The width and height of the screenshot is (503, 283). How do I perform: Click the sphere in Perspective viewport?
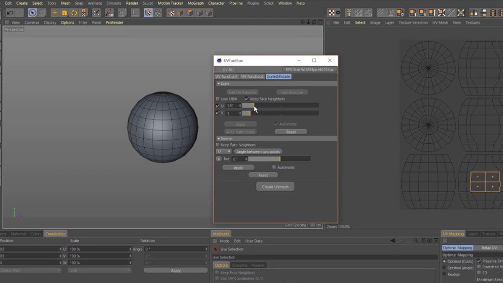click(163, 127)
